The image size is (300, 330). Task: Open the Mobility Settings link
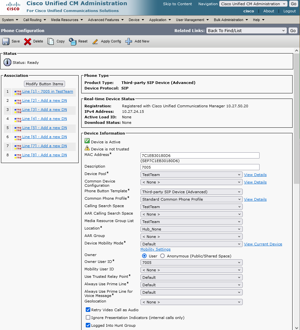[x=155, y=249]
